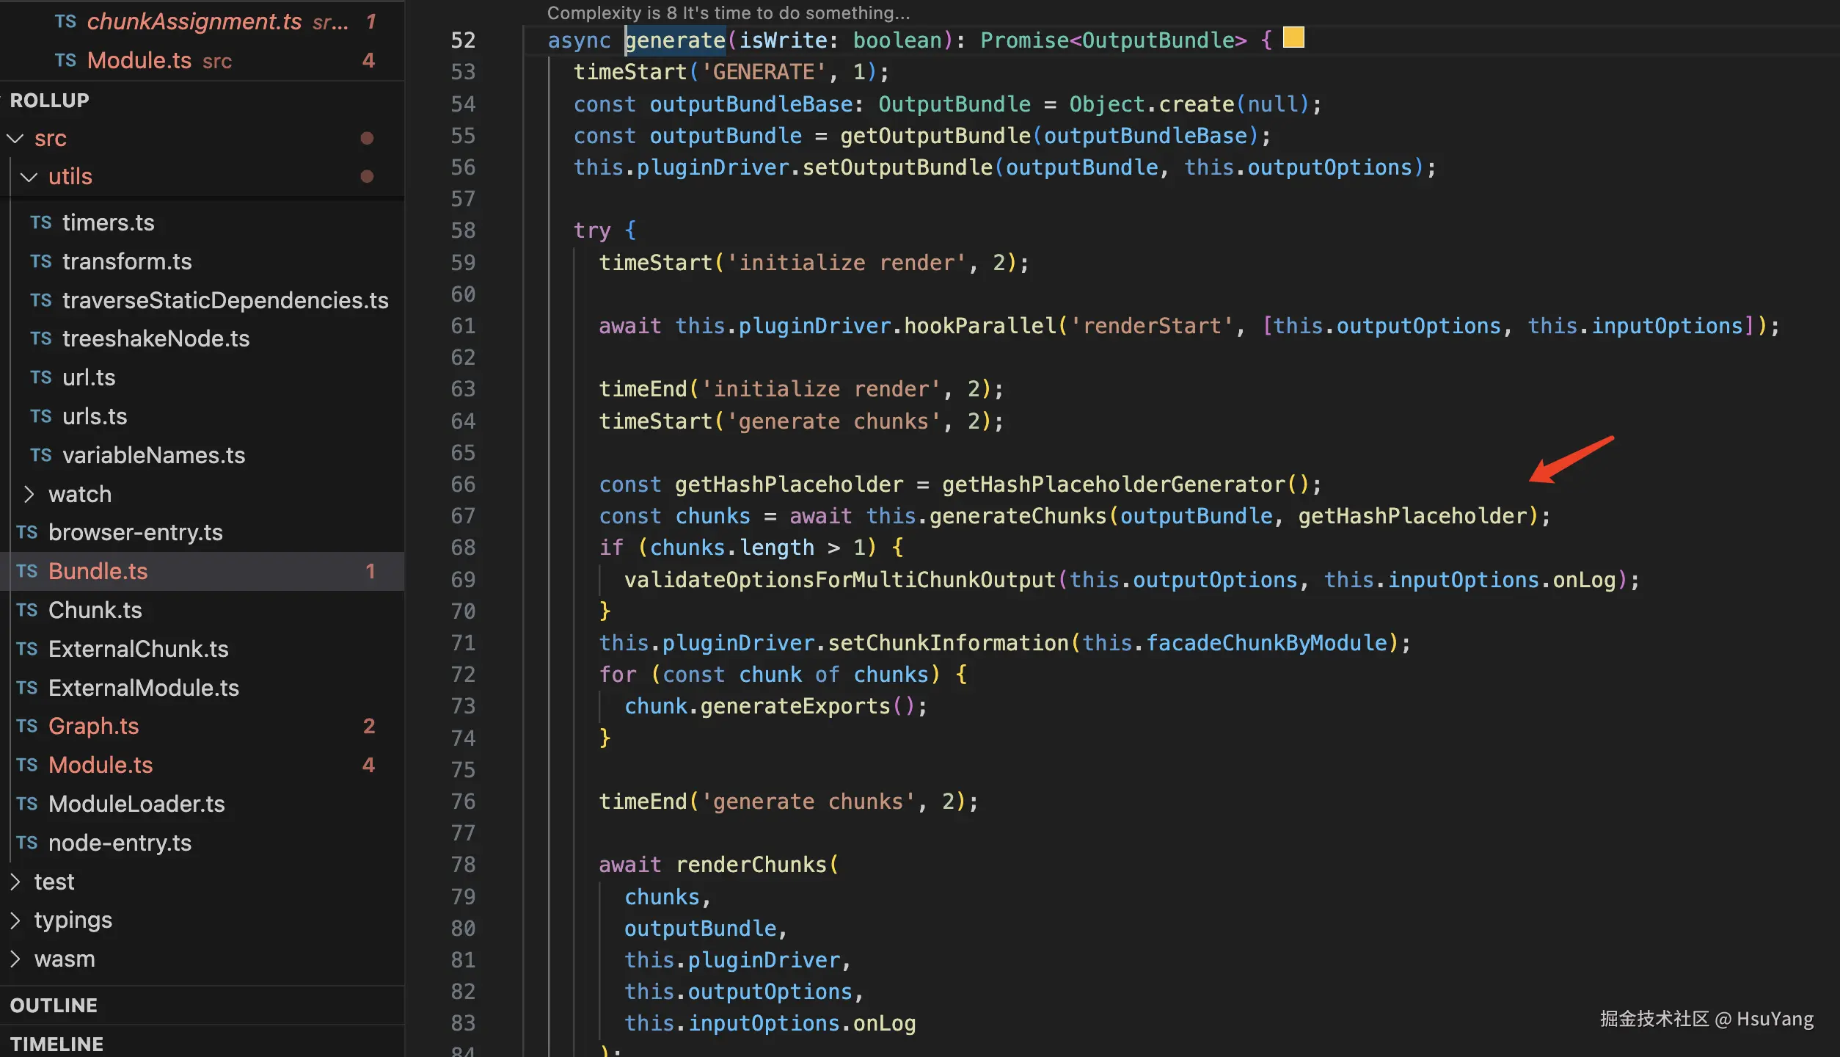Screen dimensions: 1840x1057
Task: Click the TS icon beside timers.ts
Action: pos(41,222)
